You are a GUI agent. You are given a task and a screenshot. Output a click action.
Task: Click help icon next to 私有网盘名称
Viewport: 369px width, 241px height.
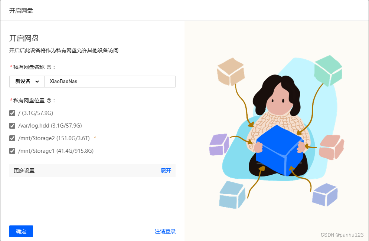[x=49, y=67]
